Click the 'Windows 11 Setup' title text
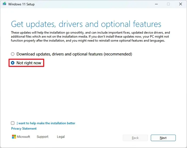Image resolution: width=187 pixels, height=148 pixels. tap(21, 4)
